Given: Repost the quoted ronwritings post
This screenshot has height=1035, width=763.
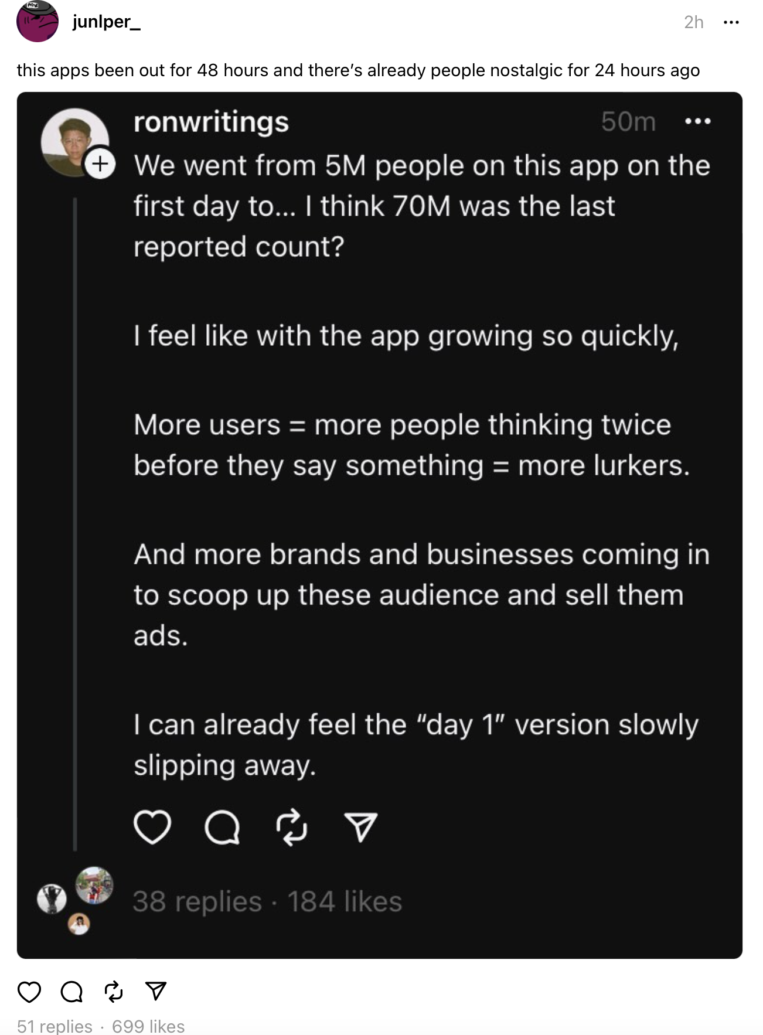Looking at the screenshot, I should pos(291,827).
